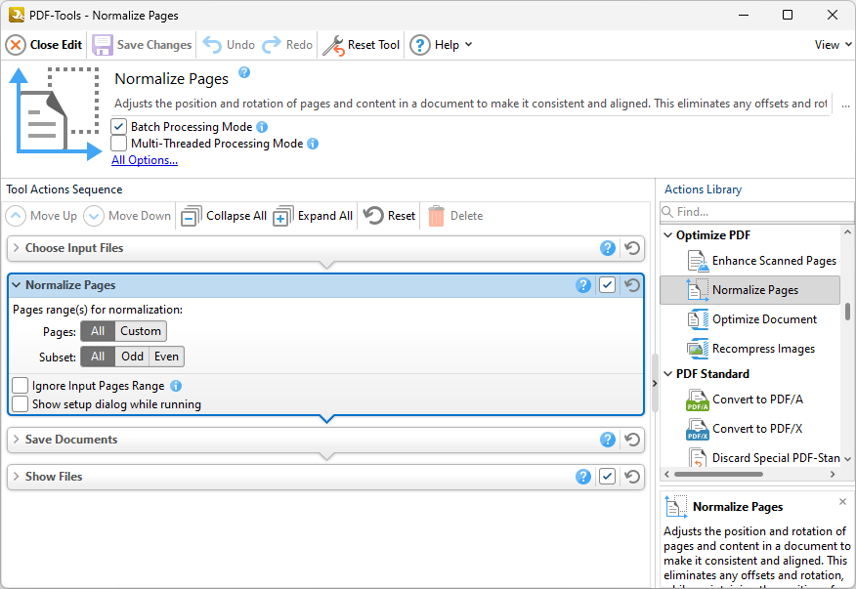856x589 pixels.
Task: Click help icon next to Normalize Pages title
Action: click(244, 72)
